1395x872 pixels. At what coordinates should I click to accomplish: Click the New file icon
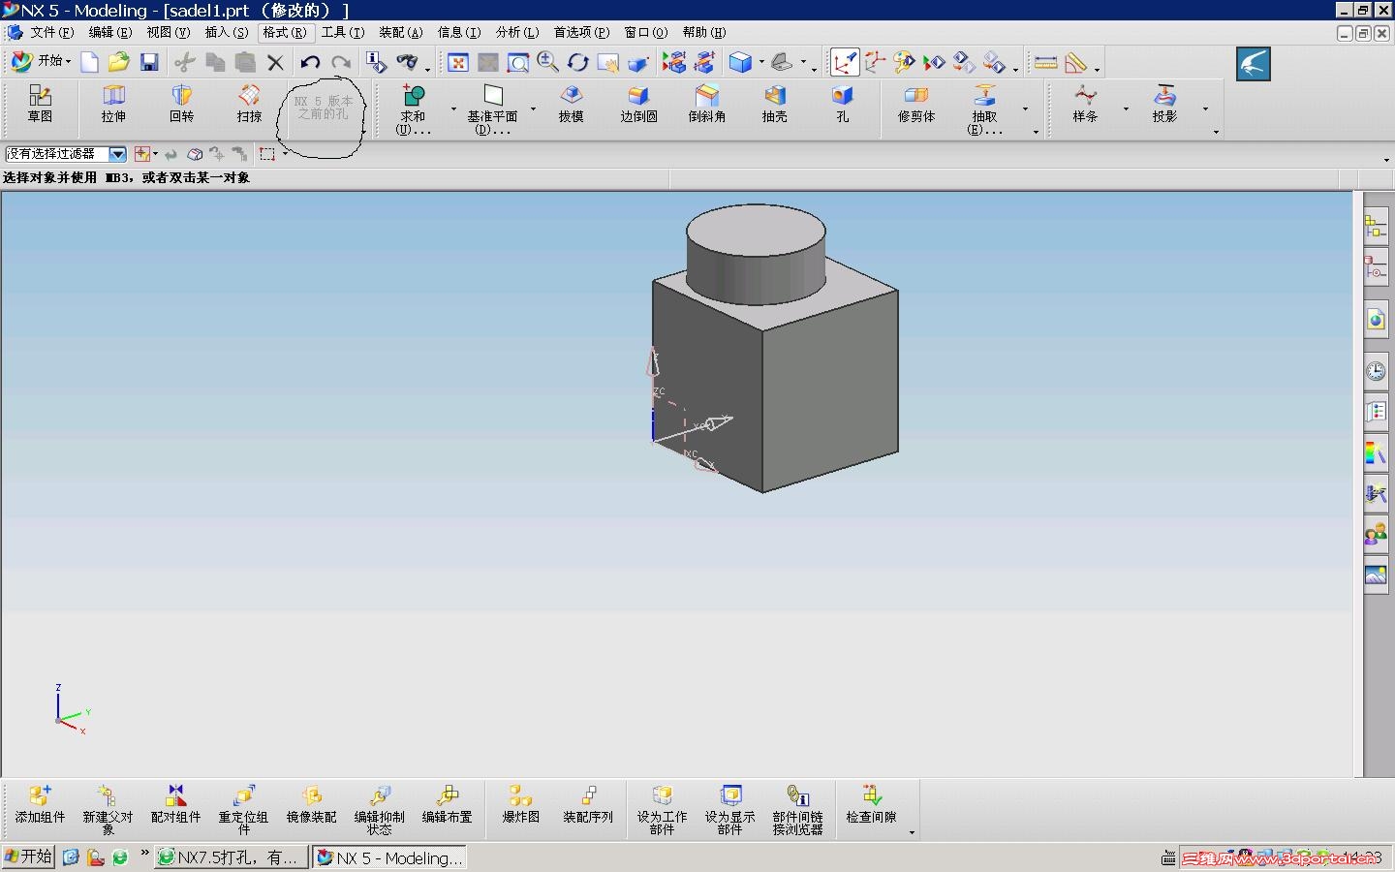89,63
